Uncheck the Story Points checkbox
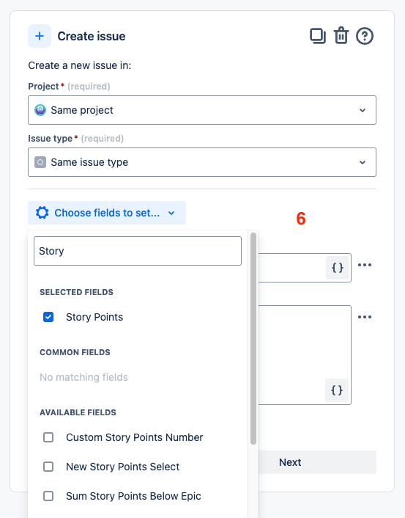Image resolution: width=405 pixels, height=518 pixels. (x=48, y=317)
